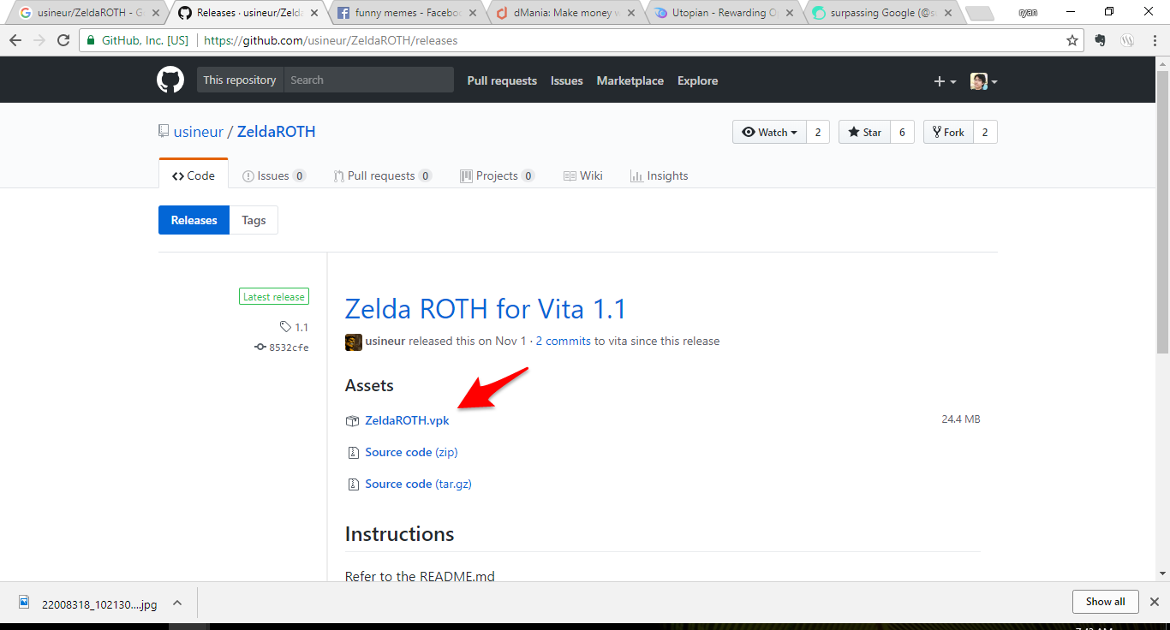Image resolution: width=1170 pixels, height=630 pixels.
Task: Click the tar.gz file icon
Action: pyautogui.click(x=352, y=484)
